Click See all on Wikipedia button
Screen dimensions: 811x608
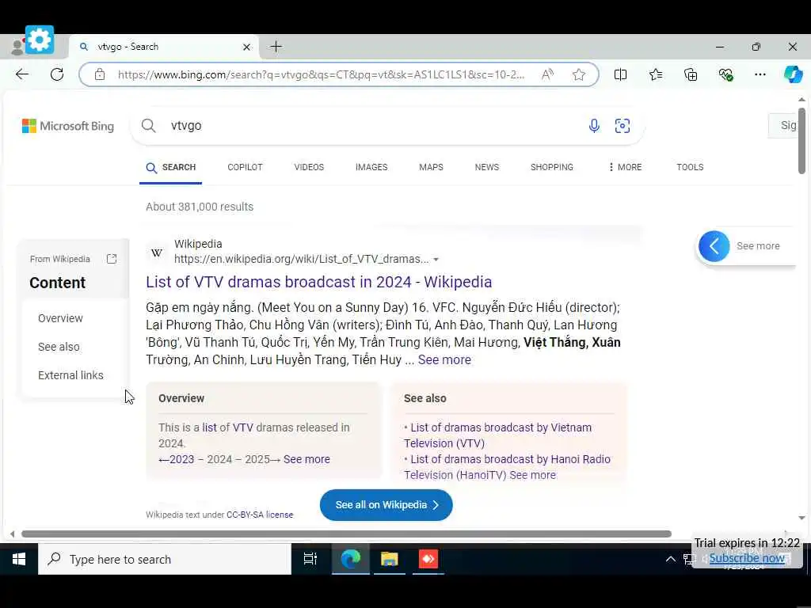(386, 504)
